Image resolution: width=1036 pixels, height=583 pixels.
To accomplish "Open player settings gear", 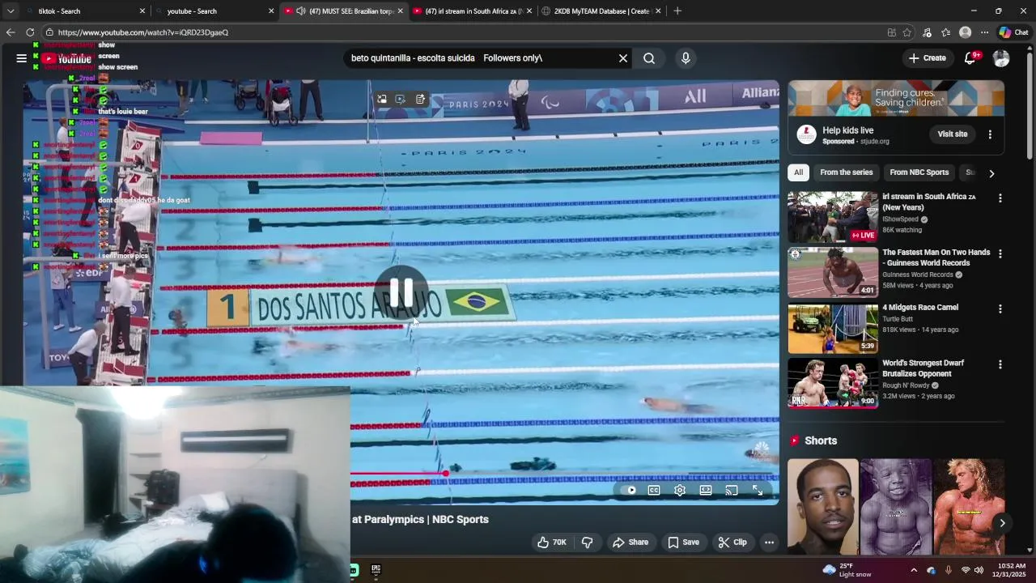I will [680, 490].
